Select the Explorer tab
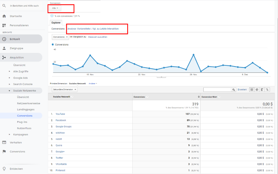 click(56, 23)
